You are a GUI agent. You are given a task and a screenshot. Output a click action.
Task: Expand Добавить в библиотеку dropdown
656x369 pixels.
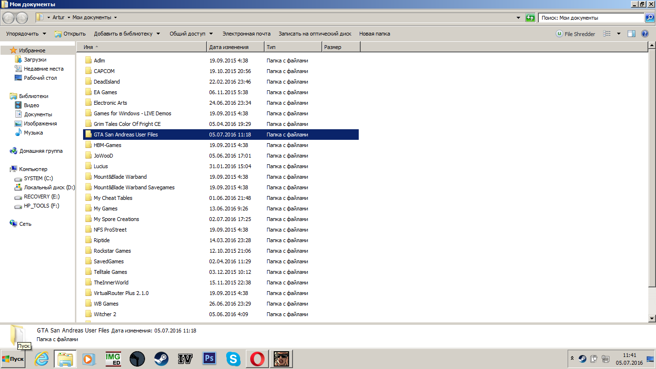tap(127, 34)
